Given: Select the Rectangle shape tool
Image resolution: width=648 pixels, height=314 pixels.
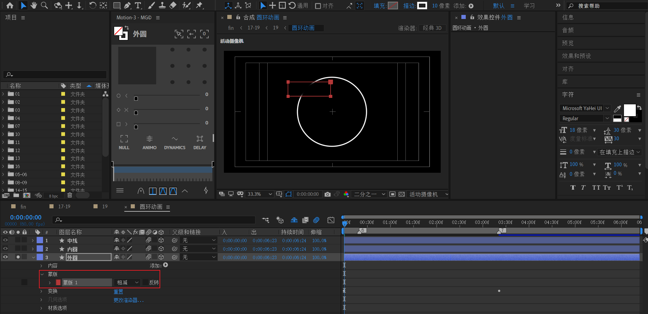Looking at the screenshot, I should pos(117,5).
